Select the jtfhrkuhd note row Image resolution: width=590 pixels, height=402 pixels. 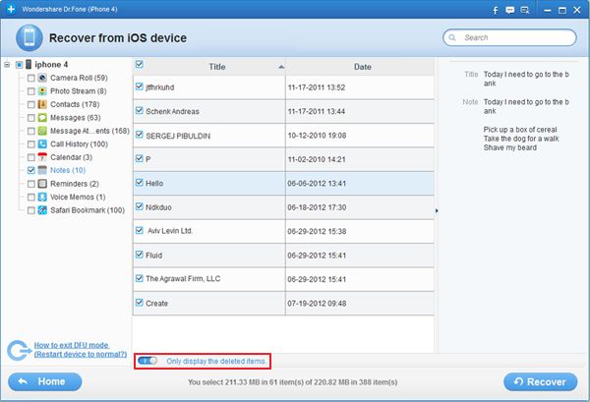(283, 87)
